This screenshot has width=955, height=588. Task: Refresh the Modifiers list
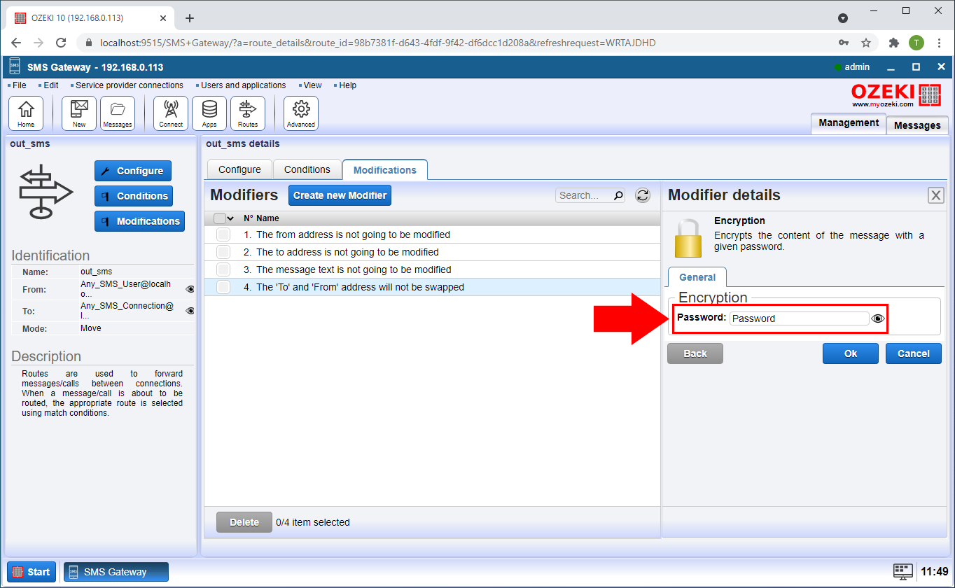click(643, 195)
